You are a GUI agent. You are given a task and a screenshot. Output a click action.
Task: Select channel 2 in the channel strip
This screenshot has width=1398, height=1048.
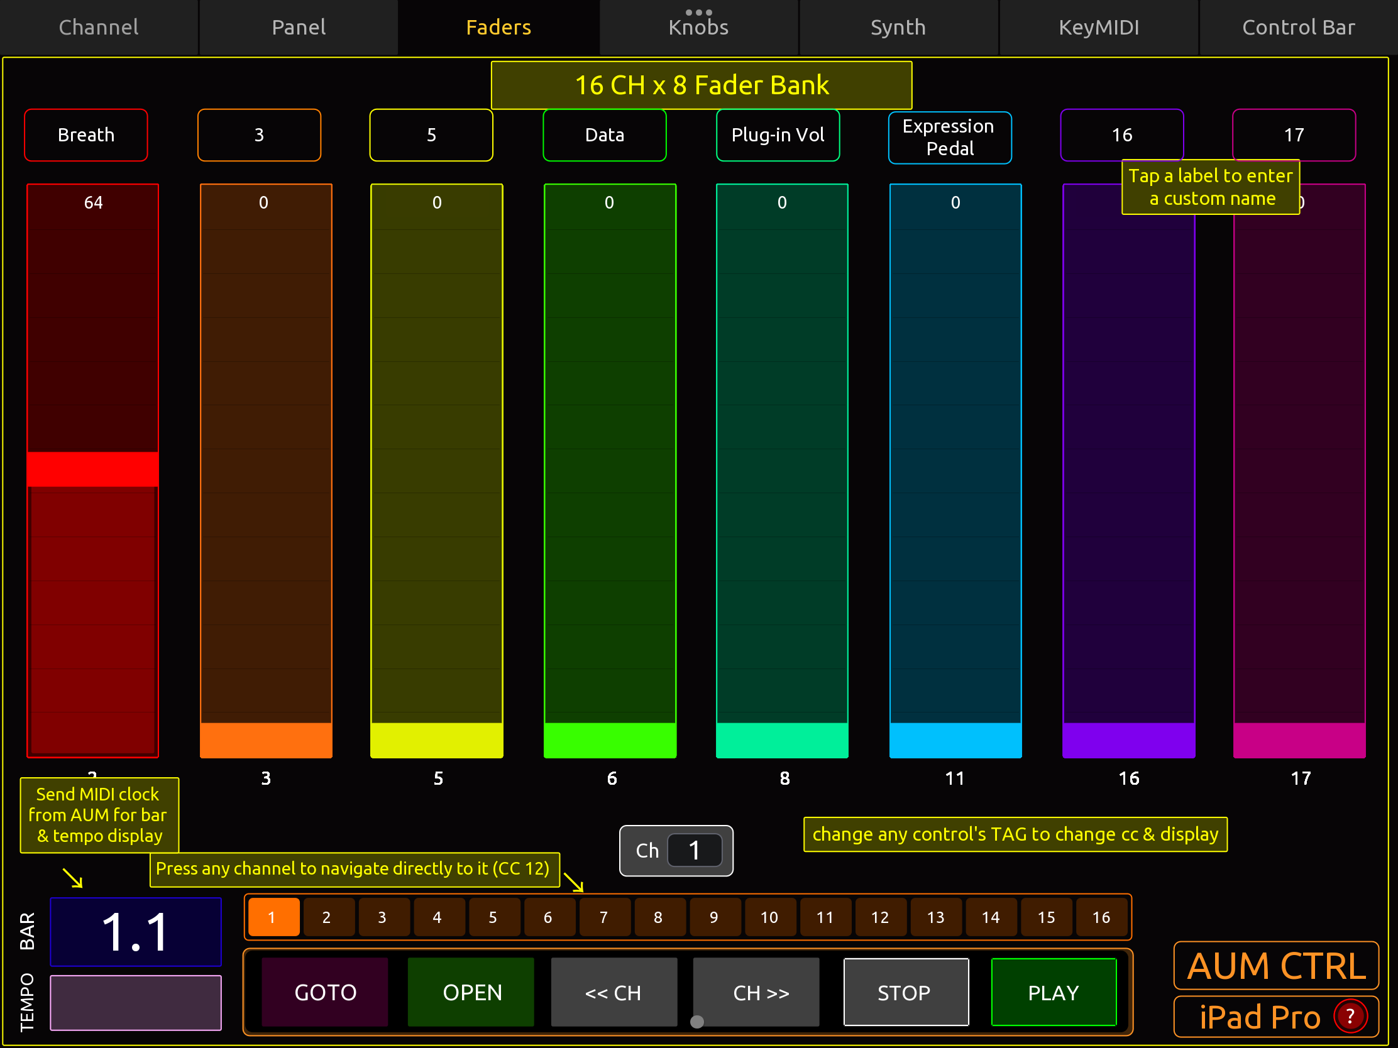[x=329, y=917]
